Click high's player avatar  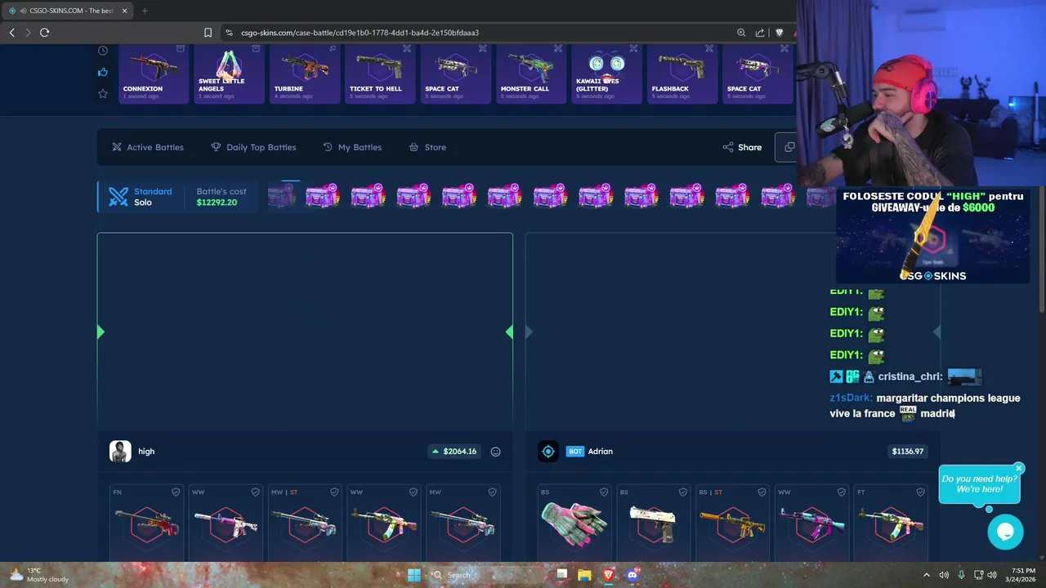coord(120,452)
